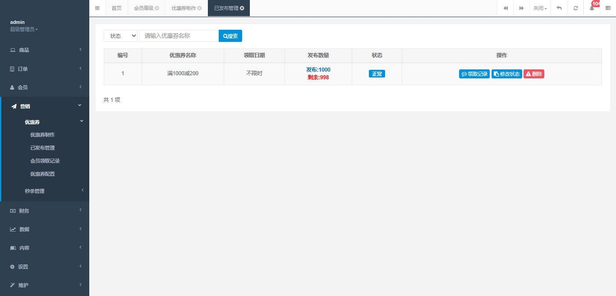Open the 状态 filter dropdown

pos(120,36)
